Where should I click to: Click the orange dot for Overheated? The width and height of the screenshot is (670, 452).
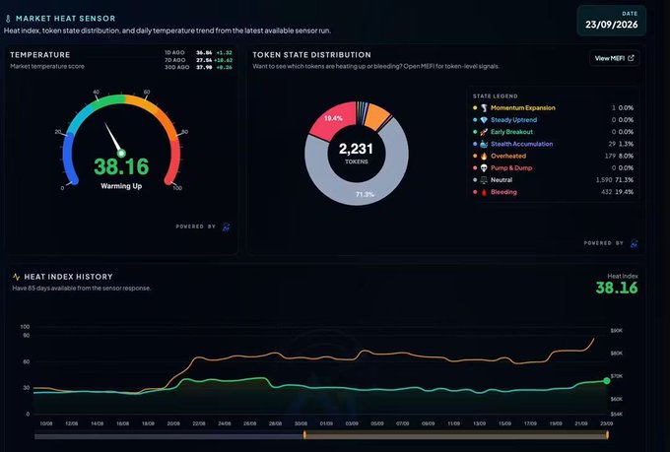pyautogui.click(x=475, y=156)
